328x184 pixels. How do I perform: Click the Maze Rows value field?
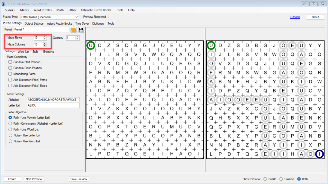[x=38, y=38]
